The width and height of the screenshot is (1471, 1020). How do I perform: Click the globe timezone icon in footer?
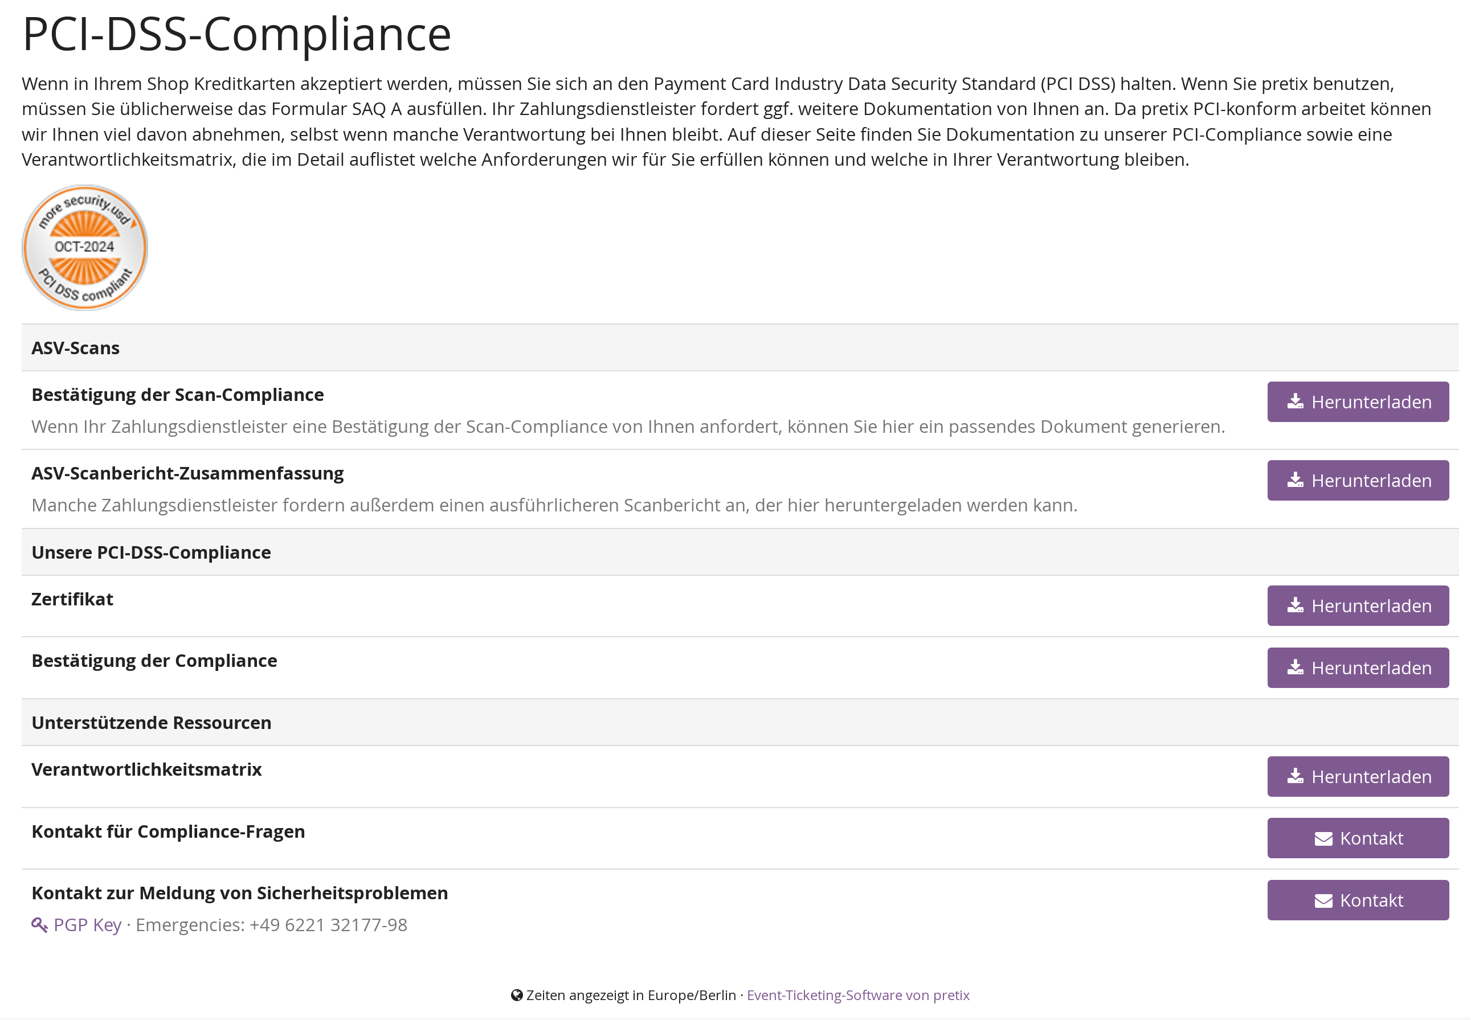[517, 995]
